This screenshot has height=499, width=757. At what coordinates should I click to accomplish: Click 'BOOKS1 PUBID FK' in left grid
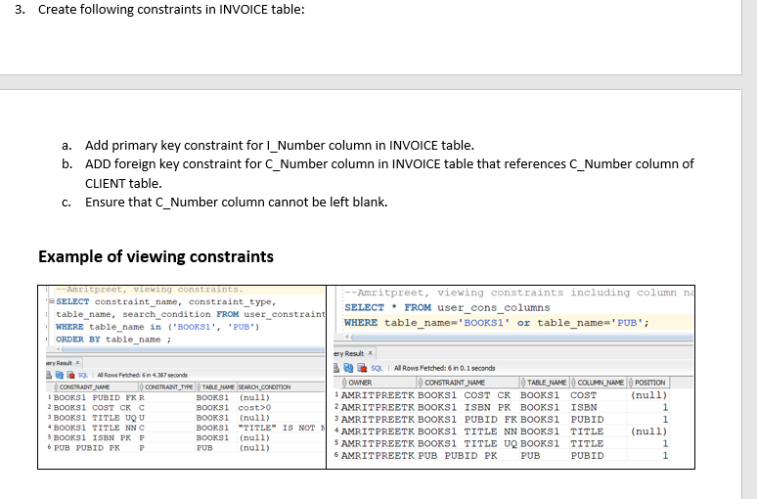(95, 397)
